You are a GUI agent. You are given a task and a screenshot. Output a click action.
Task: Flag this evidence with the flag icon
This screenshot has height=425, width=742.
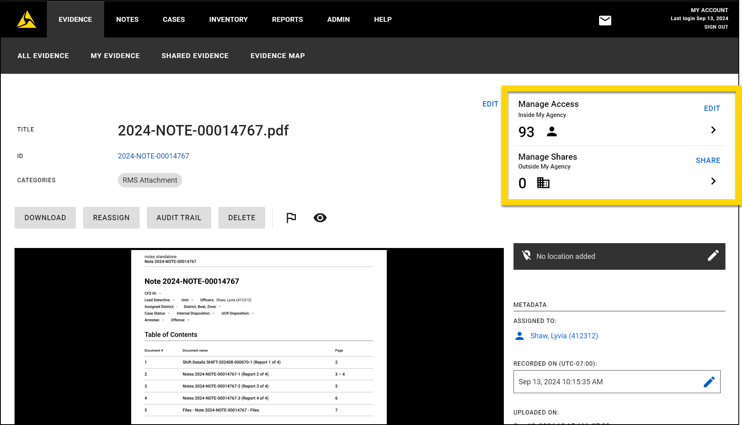[x=291, y=218]
